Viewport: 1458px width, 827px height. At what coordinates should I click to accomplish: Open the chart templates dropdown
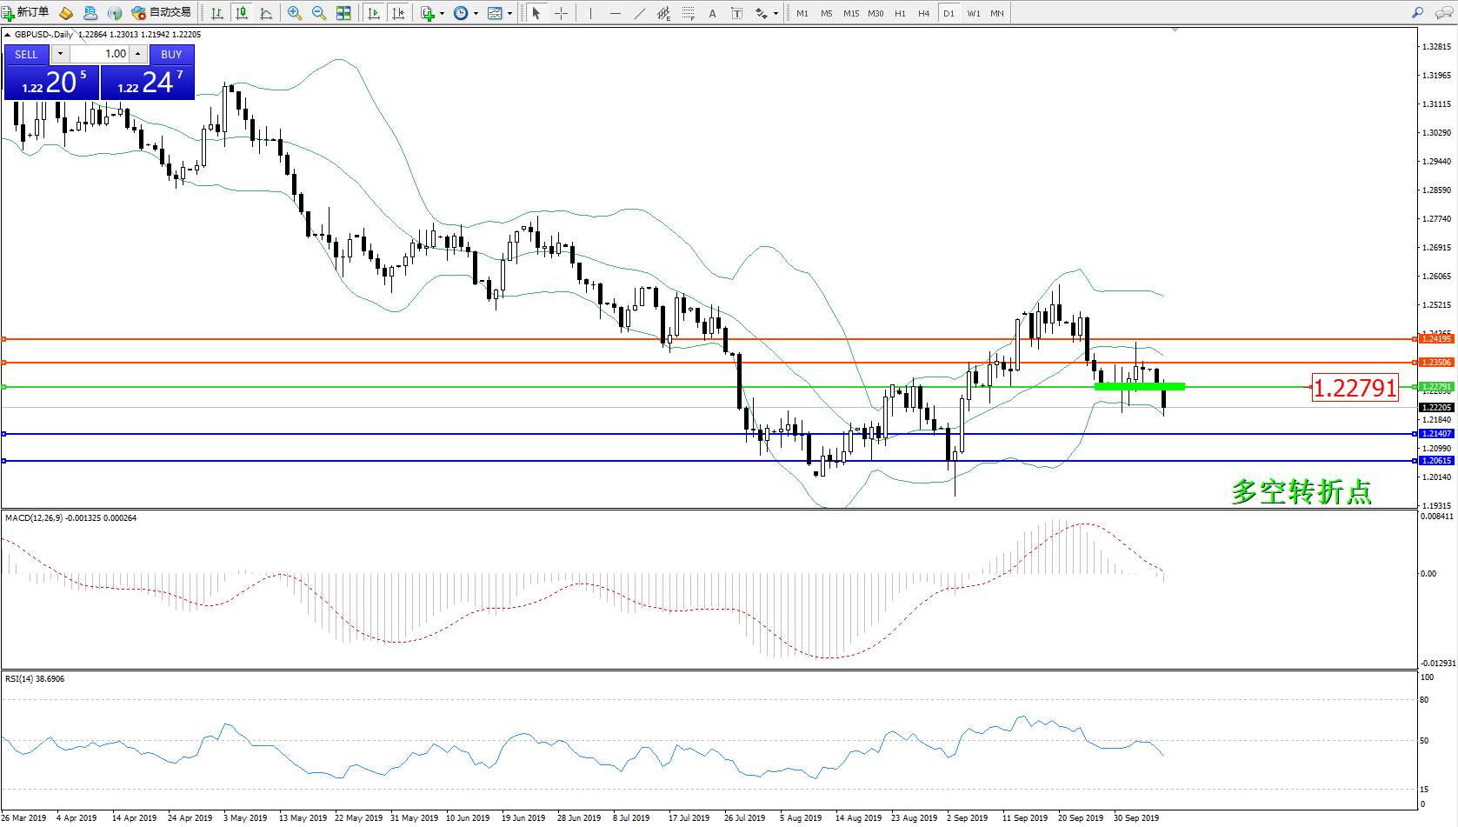point(509,13)
